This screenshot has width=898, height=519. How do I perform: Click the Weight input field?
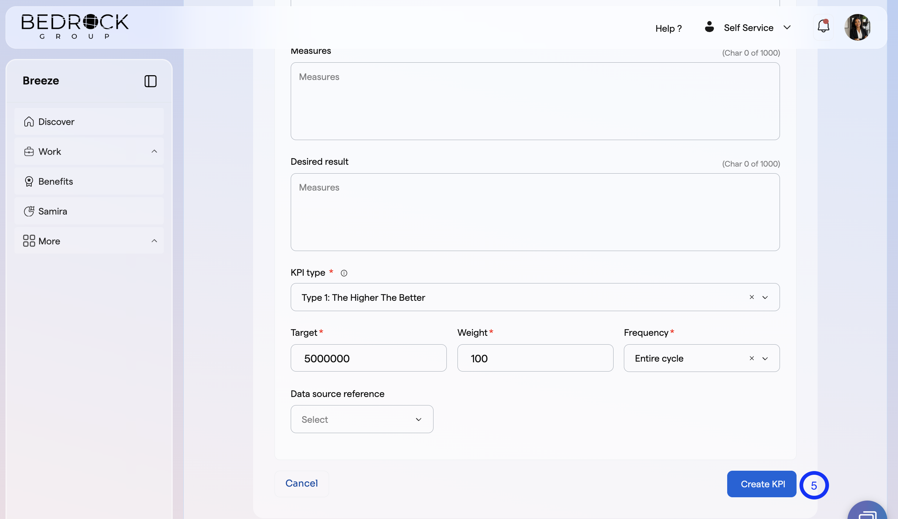click(x=535, y=358)
